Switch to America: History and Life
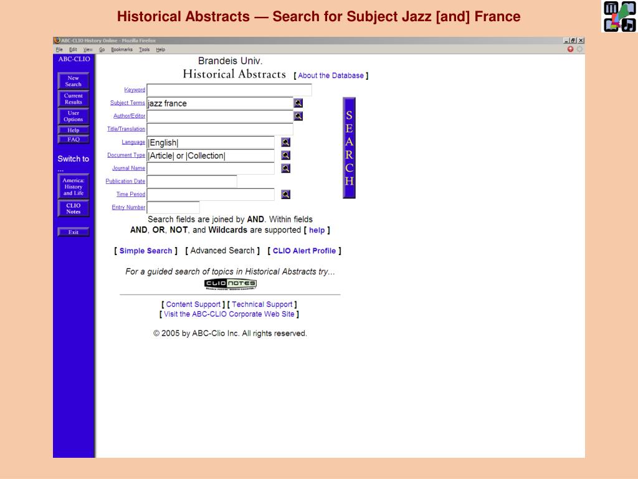638x479 pixels. [x=74, y=186]
